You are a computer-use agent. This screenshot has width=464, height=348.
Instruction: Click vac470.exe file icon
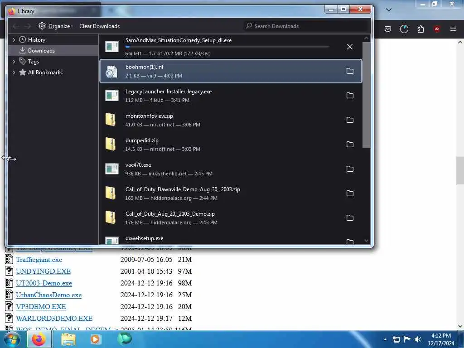point(112,169)
